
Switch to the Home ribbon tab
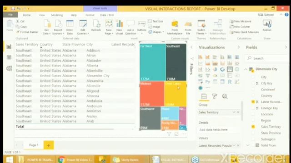27,15
